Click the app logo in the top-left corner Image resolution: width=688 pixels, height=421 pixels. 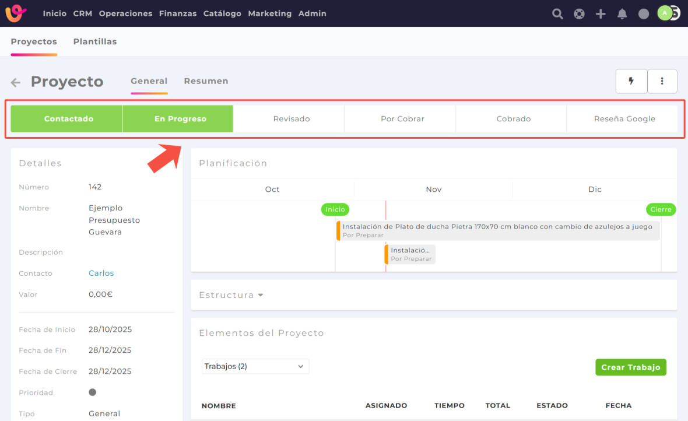coord(16,13)
